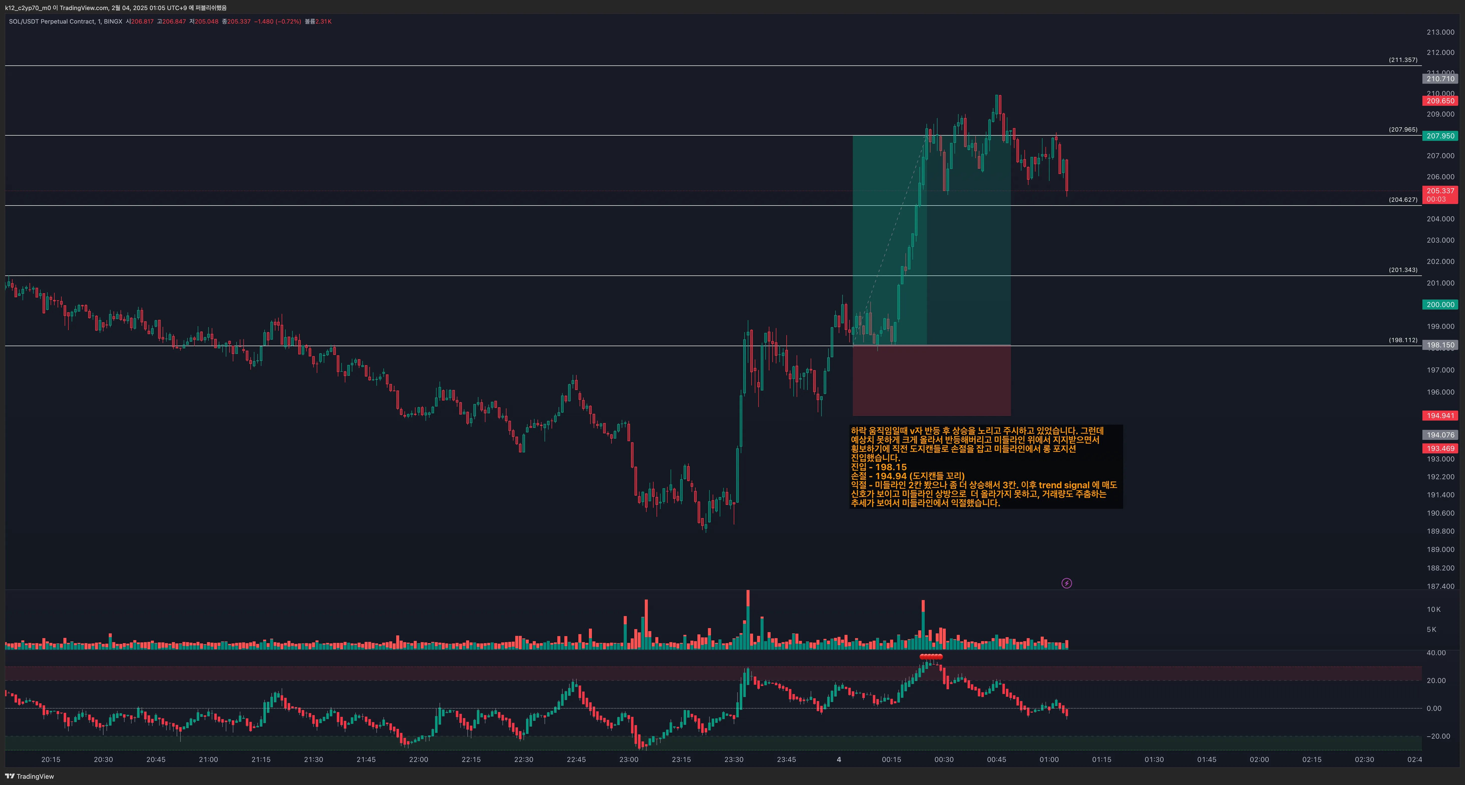This screenshot has width=1465, height=785.
Task: Click the 20:15 time axis label
Action: point(51,759)
